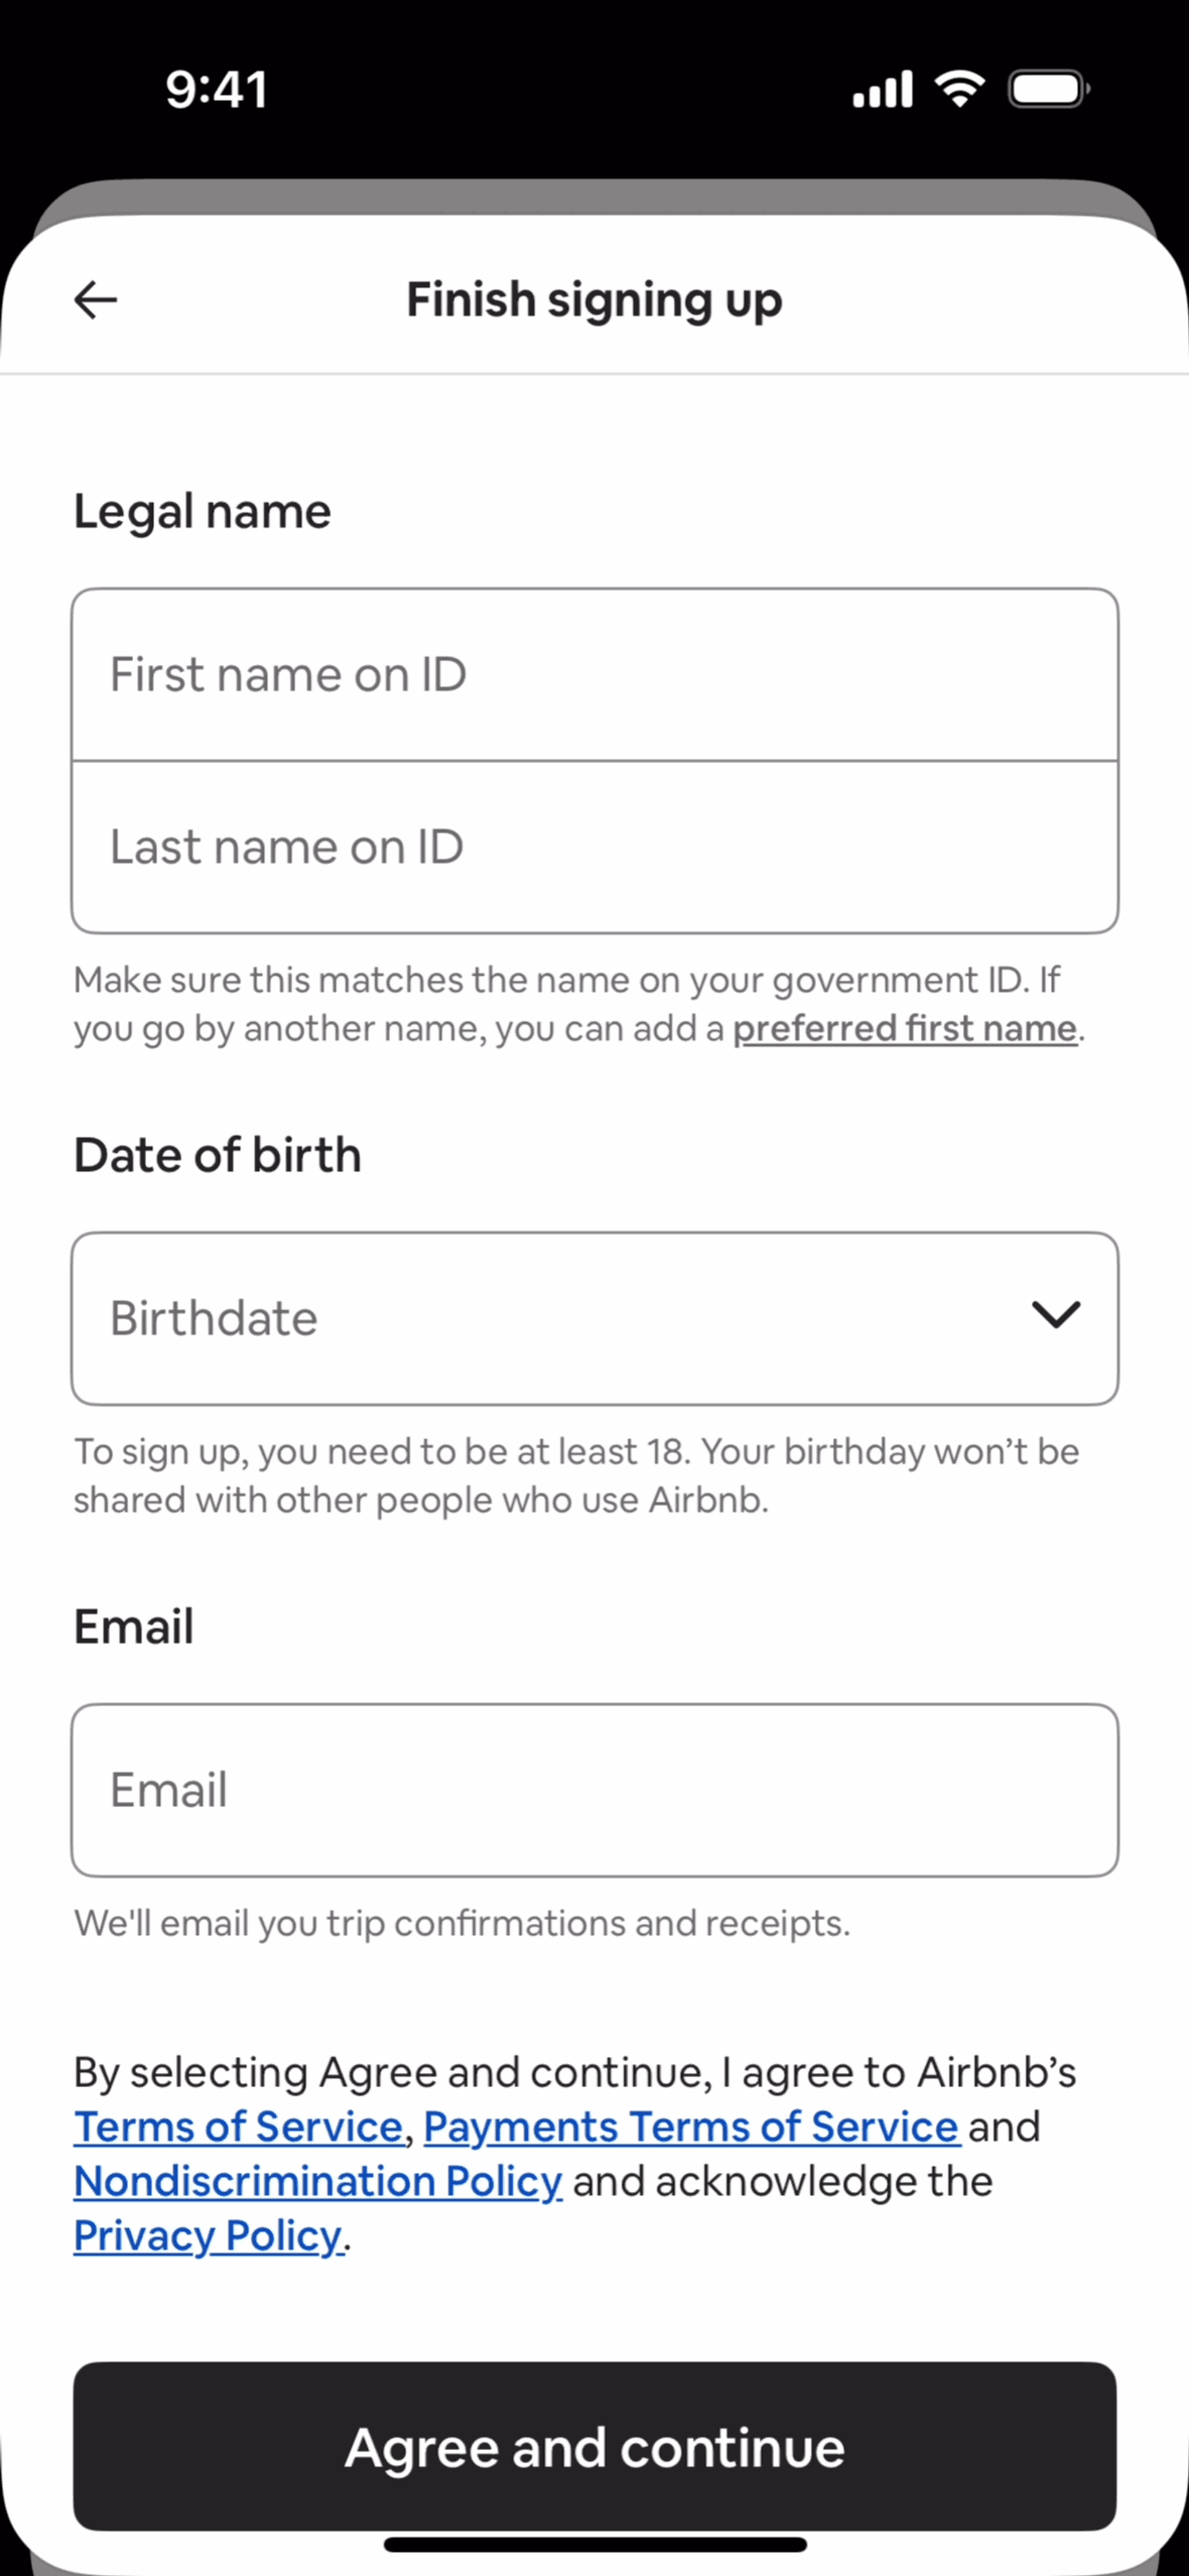Tap the battery indicator icon
The image size is (1189, 2576).
click(1048, 89)
